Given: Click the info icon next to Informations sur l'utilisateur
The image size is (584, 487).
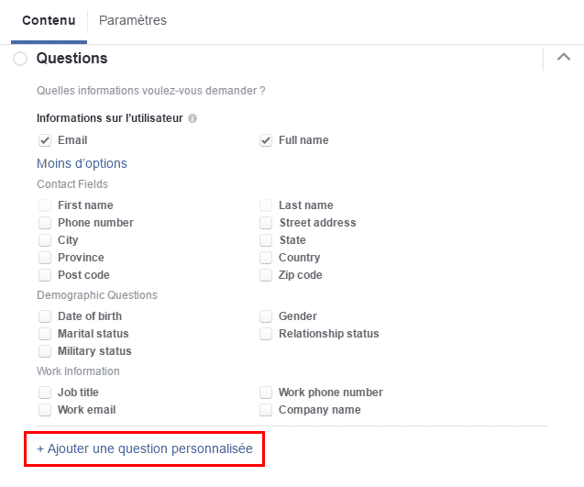Looking at the screenshot, I should 193,118.
